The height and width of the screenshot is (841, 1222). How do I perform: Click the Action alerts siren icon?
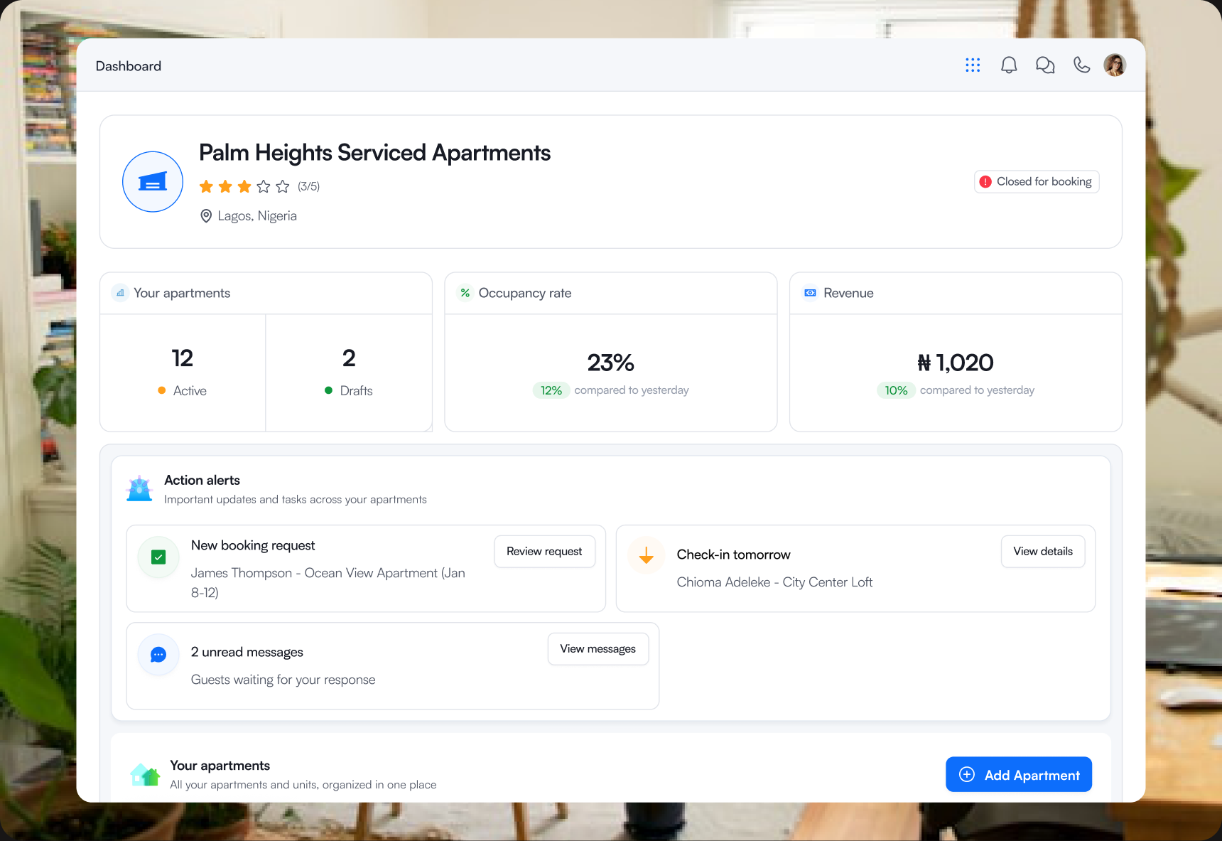tap(139, 489)
